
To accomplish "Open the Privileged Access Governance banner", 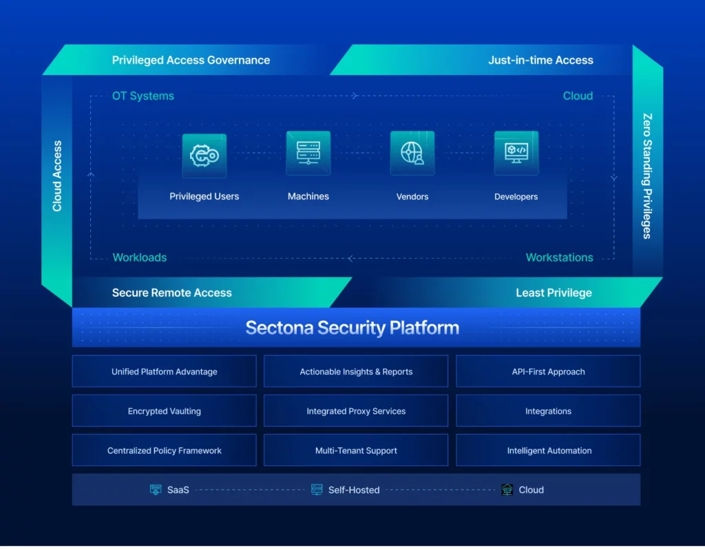I will pyautogui.click(x=191, y=60).
